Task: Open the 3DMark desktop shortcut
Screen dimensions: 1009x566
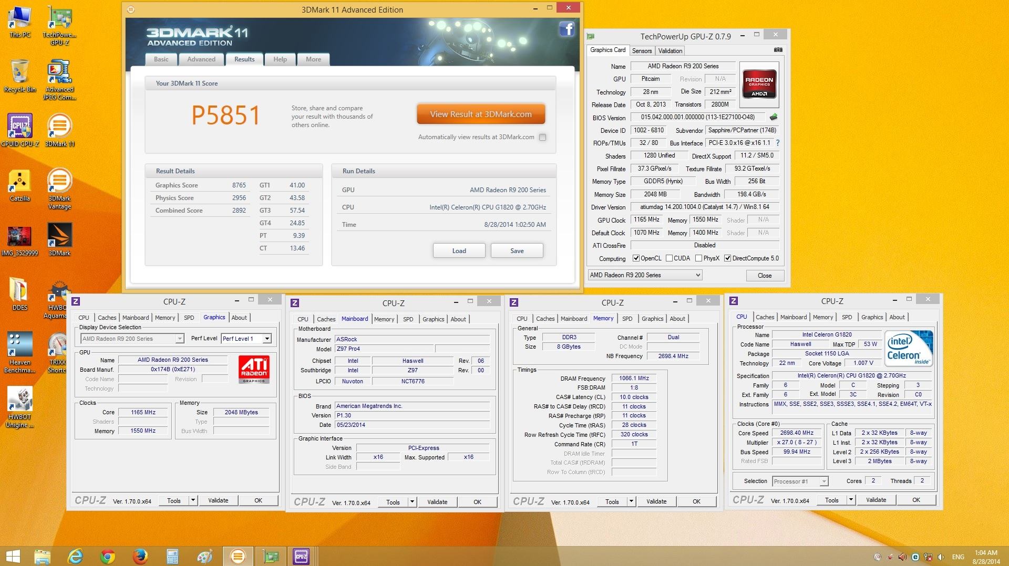Action: pyautogui.click(x=59, y=239)
